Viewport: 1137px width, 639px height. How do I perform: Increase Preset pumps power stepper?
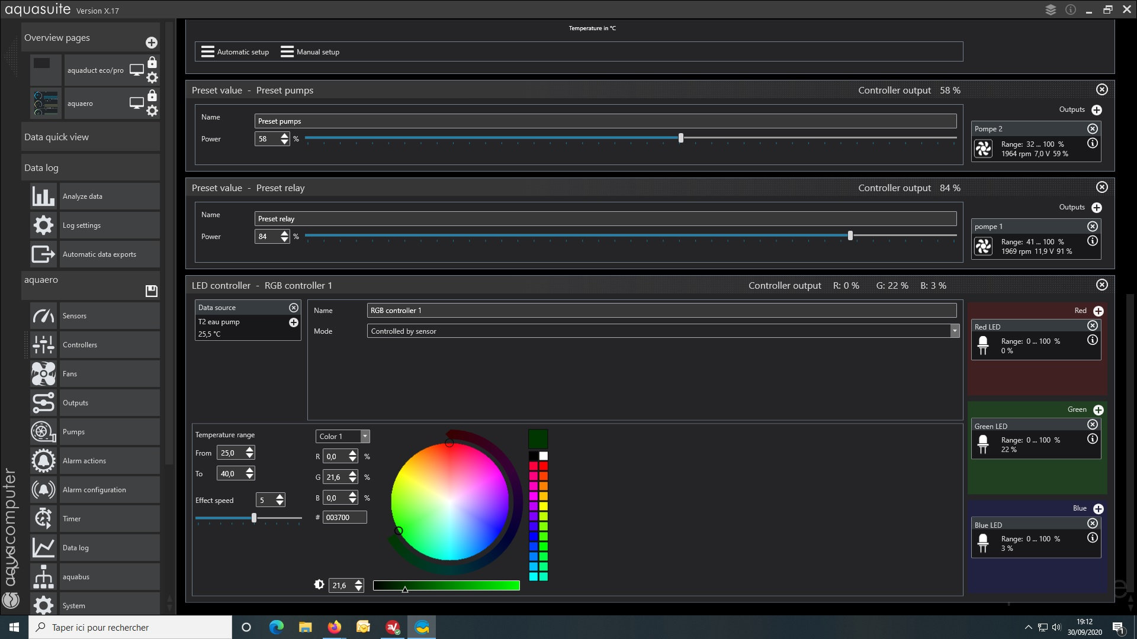(285, 135)
